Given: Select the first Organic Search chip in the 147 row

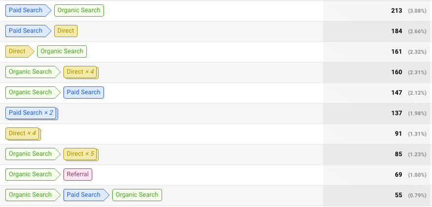Looking at the screenshot, I should 33,93.
